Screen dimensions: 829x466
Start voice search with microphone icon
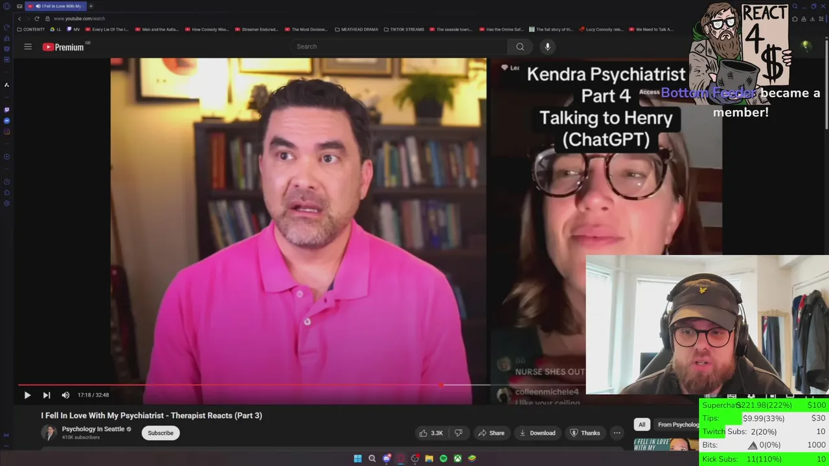coord(547,47)
